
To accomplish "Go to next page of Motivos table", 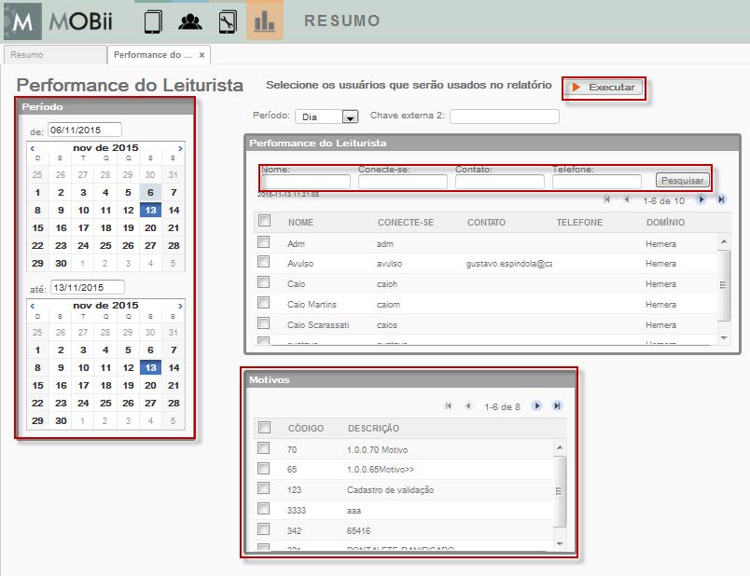I will (537, 405).
